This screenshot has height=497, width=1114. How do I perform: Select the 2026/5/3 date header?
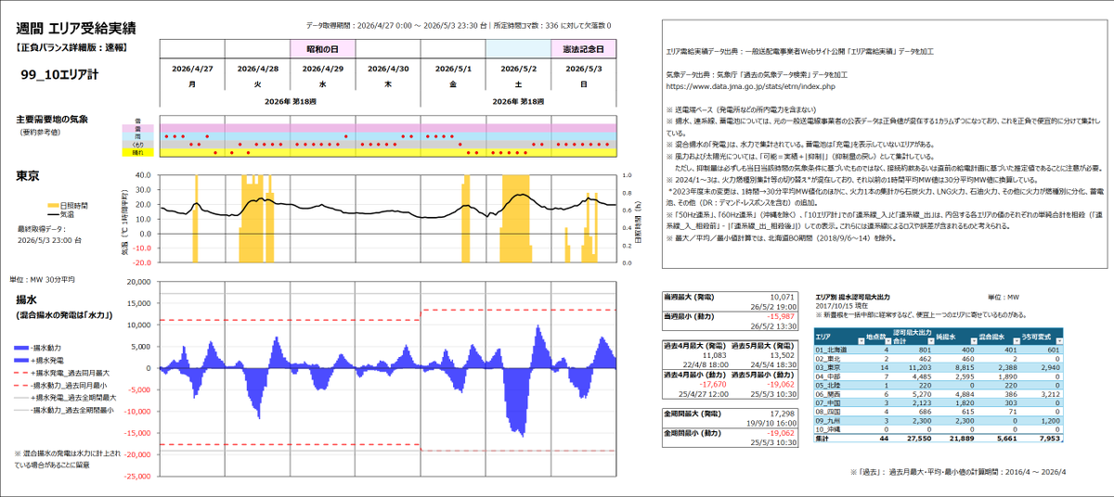(583, 68)
